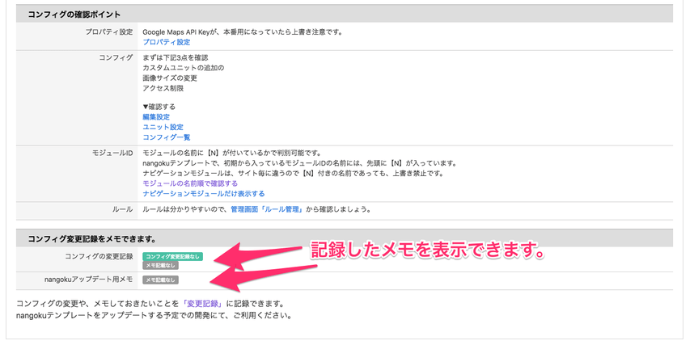The height and width of the screenshot is (345, 694).
Task: Click gray メモ記載なし badge under コンフィグの変更記録
Action: coord(160,265)
